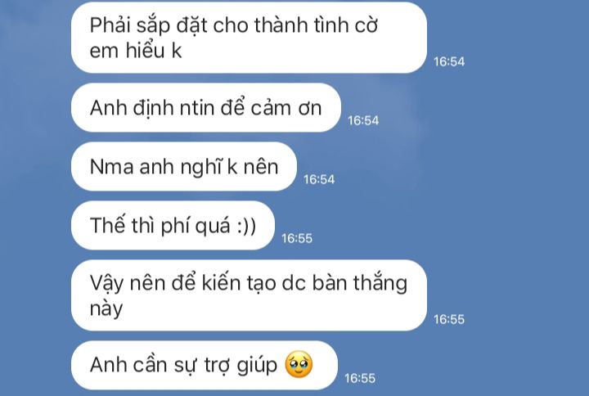
Task: Click the 'Anh định ntin để cảm ơn' bubble
Action: click(206, 108)
